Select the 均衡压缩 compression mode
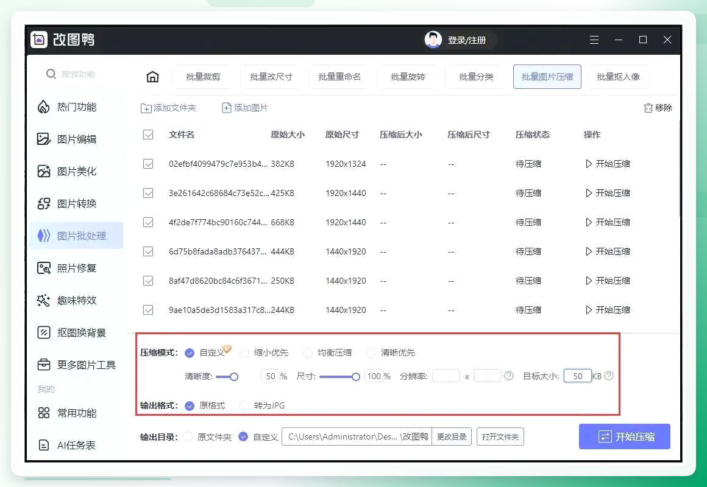 pyautogui.click(x=308, y=352)
